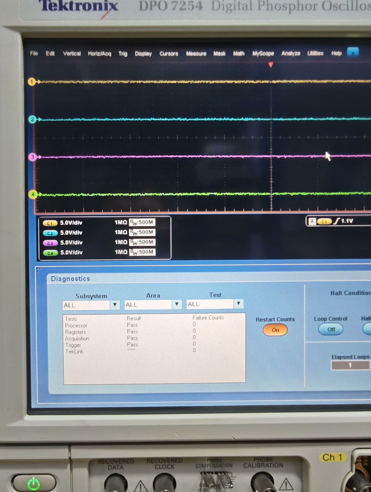The height and width of the screenshot is (492, 371).
Task: Click C4 5.0V/div scale readout
Action: click(x=71, y=252)
